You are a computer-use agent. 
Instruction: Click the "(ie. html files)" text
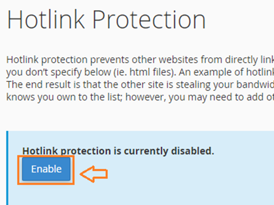[145, 72]
